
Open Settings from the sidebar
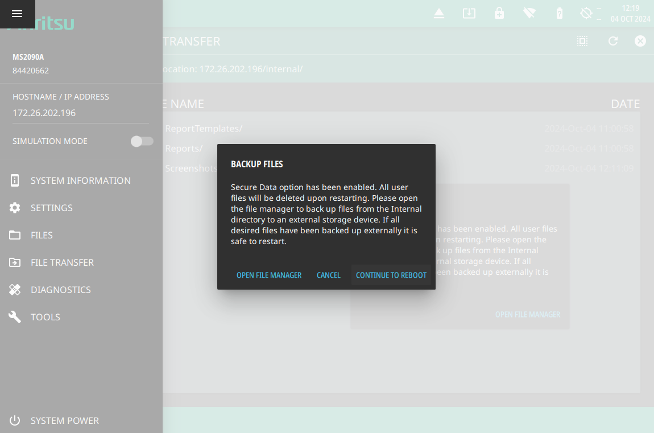[51, 208]
